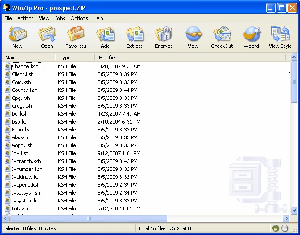
Task: Click the Encrypt padlock icon
Action: 164,34
